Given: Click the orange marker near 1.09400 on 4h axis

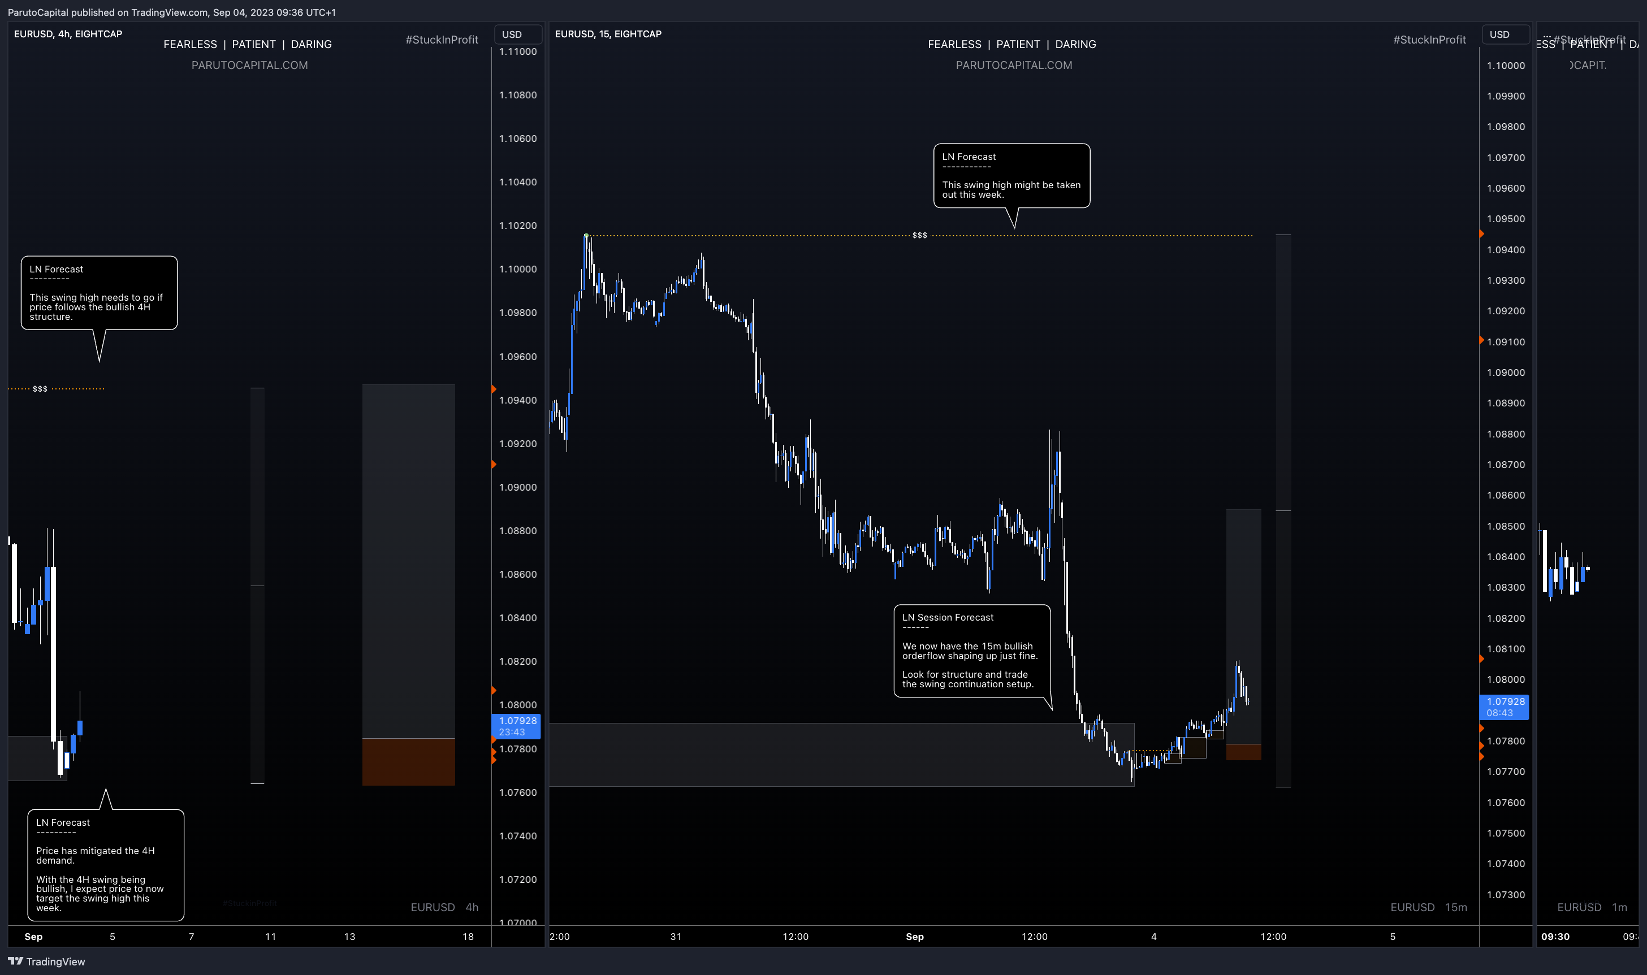Looking at the screenshot, I should [494, 389].
